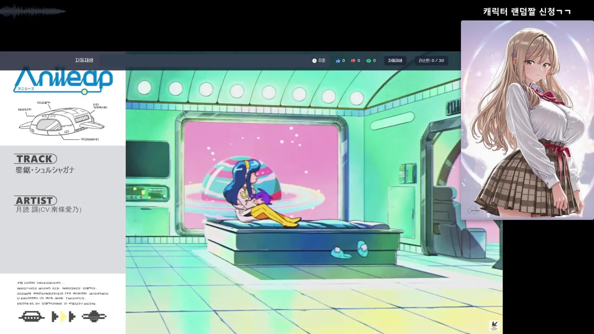Click the TRACK heading label
The height and width of the screenshot is (334, 594).
[x=35, y=159]
